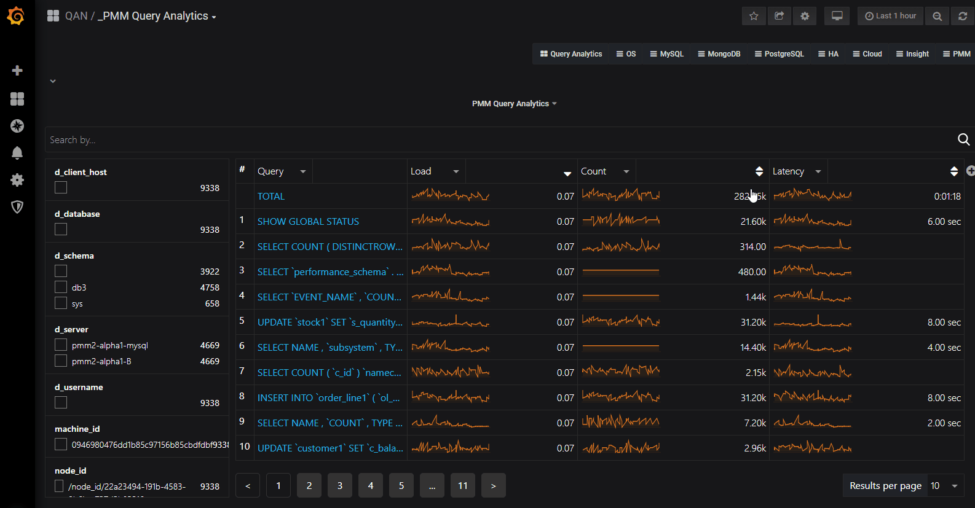Check the unnamed d_schema filter with 3922
This screenshot has height=508, width=975.
[x=61, y=271]
